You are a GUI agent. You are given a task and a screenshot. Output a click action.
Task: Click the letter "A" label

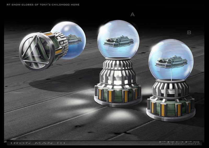coord(132,14)
